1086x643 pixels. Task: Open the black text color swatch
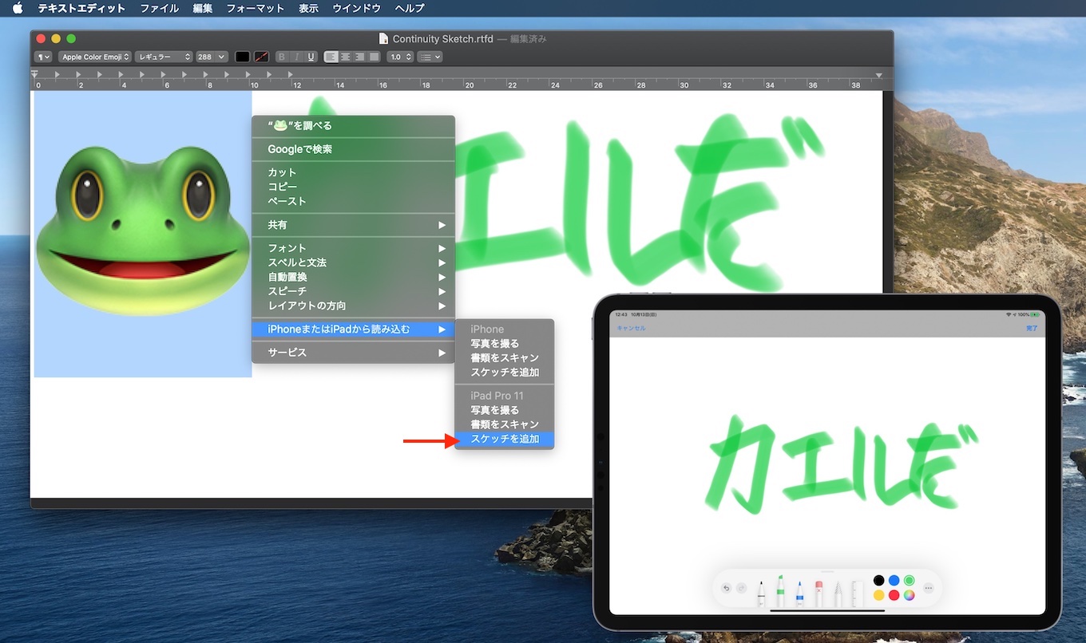243,57
